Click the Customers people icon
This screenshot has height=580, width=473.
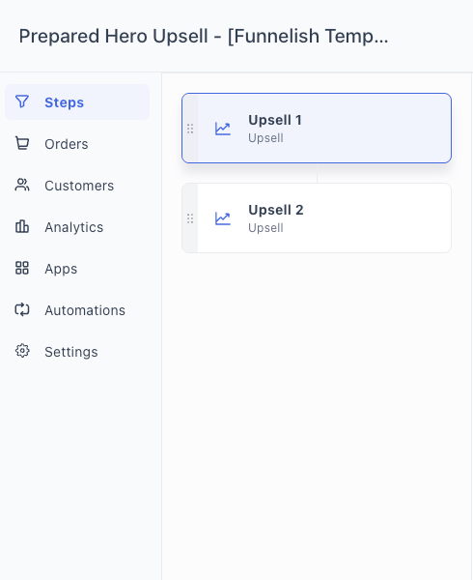click(x=22, y=185)
